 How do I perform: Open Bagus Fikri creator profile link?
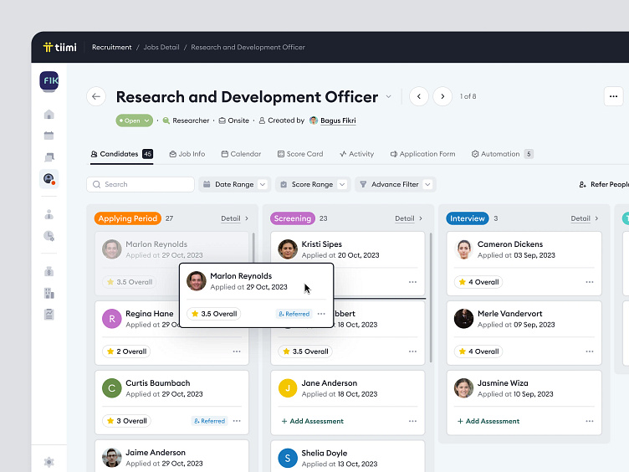[x=338, y=121]
